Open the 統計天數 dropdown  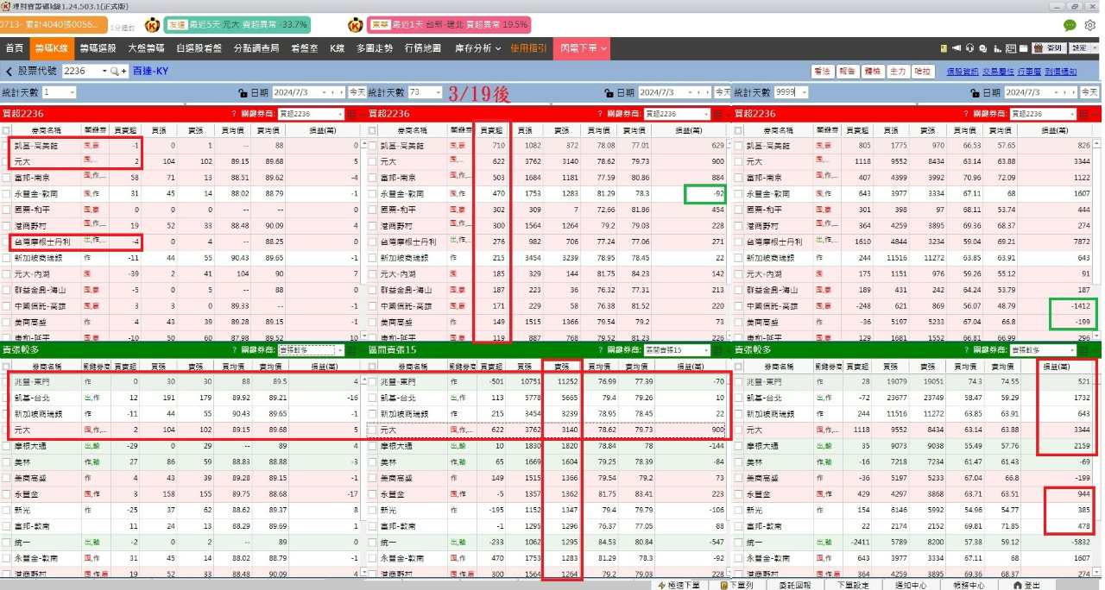click(73, 91)
